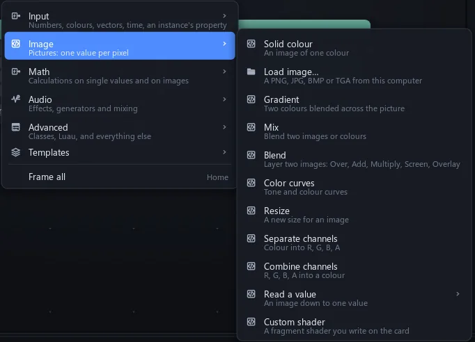The width and height of the screenshot is (475, 342).
Task: Click the Audio waveform icon
Action: click(16, 99)
